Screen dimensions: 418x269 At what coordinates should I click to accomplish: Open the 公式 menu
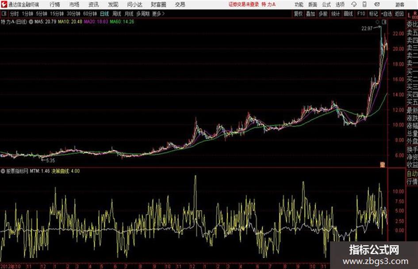pyautogui.click(x=326, y=4)
